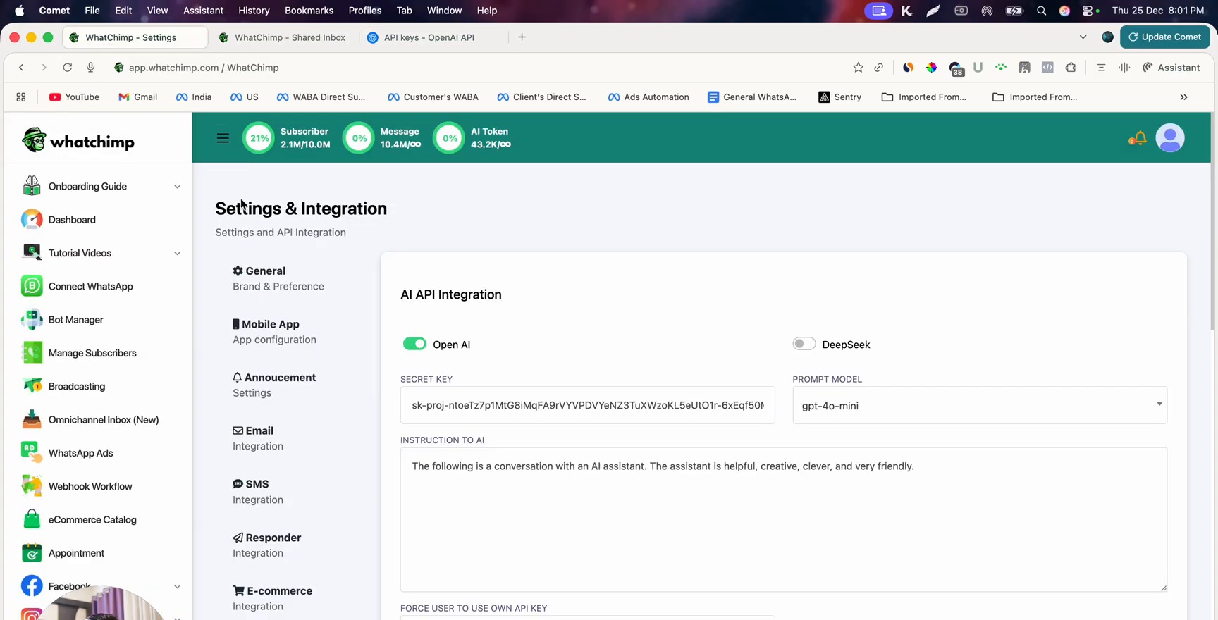Click the AI Token 0% usage indicator
This screenshot has width=1218, height=620.
pos(472,138)
